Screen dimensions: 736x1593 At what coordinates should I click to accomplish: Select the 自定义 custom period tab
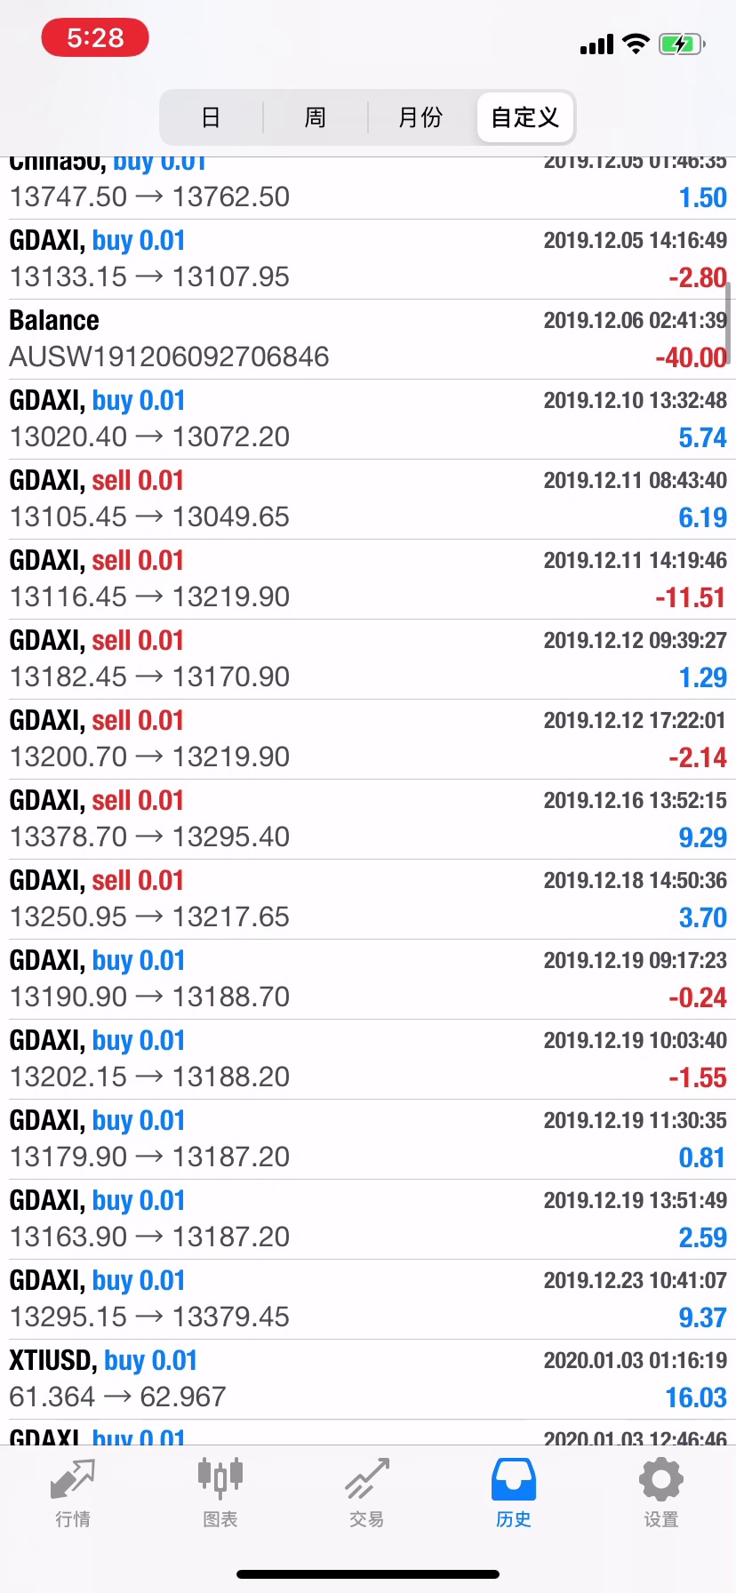(524, 117)
